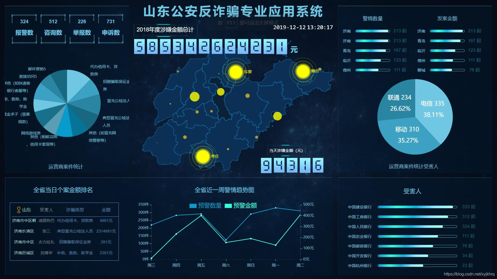Open the 举报数 counter box
Screen dimensions: 497x279
tap(82, 28)
